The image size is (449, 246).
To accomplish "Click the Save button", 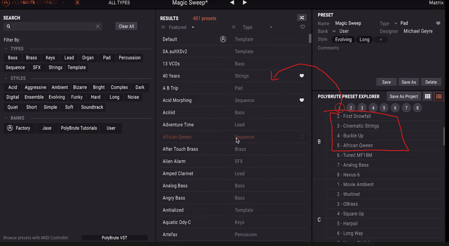I will click(x=387, y=82).
